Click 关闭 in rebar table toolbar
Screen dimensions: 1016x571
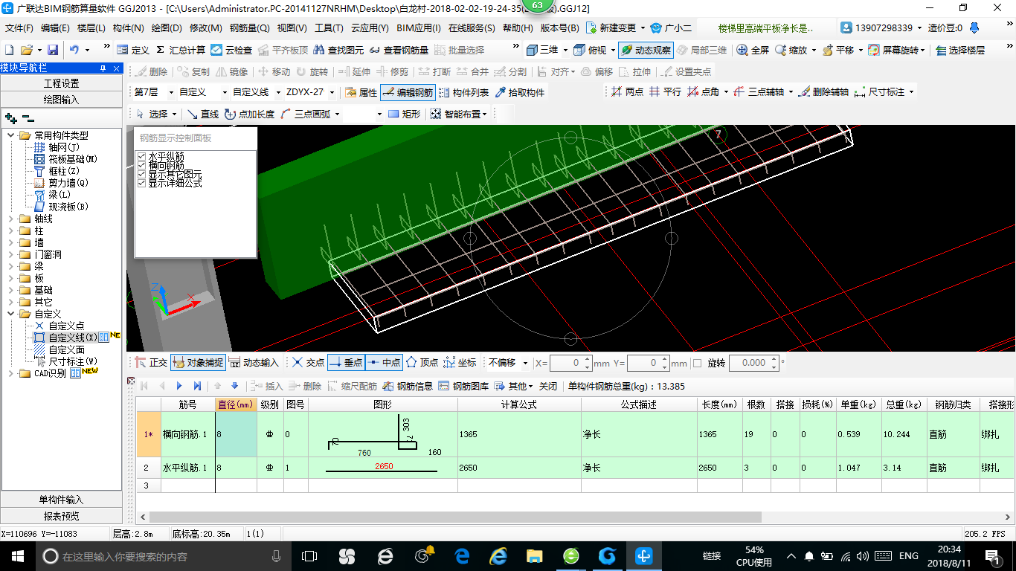point(548,386)
